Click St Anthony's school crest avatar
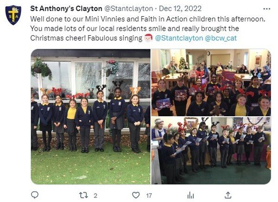 click(13, 15)
